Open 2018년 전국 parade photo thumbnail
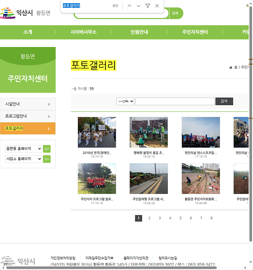This screenshot has width=253, height=270. 97,132
